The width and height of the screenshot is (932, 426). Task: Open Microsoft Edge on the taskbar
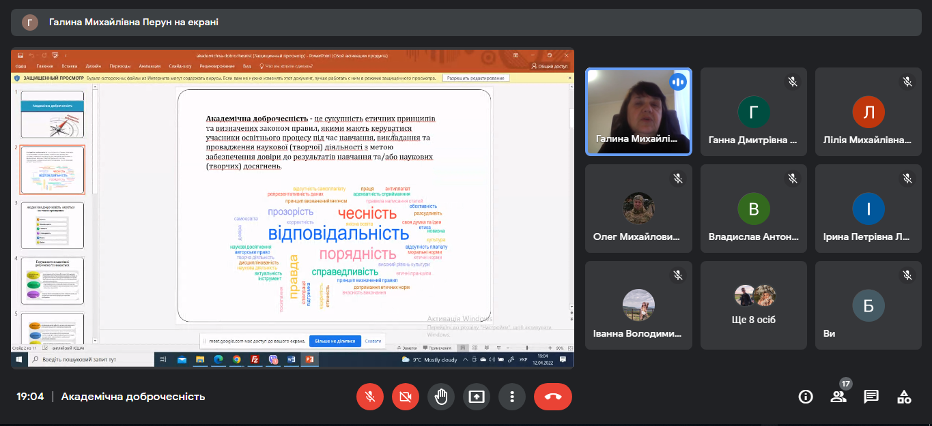click(218, 359)
